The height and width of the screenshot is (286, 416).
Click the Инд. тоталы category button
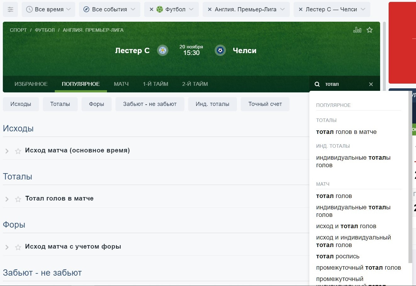point(212,104)
